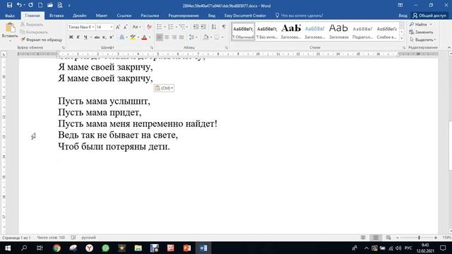Decrease font size with the smaller A icon
This screenshot has width=452, height=254.
[x=126, y=27]
